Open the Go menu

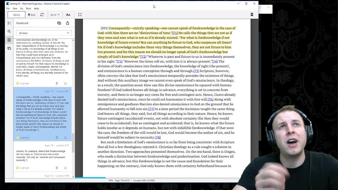[x=21, y=8]
